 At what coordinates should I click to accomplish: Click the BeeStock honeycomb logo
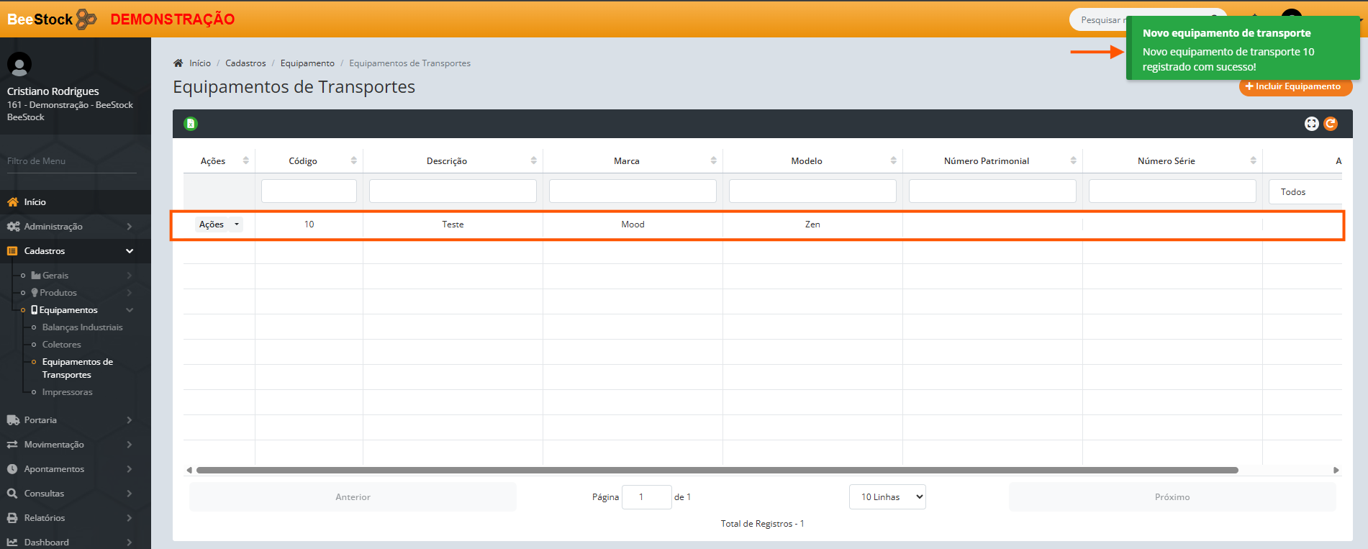(86, 19)
